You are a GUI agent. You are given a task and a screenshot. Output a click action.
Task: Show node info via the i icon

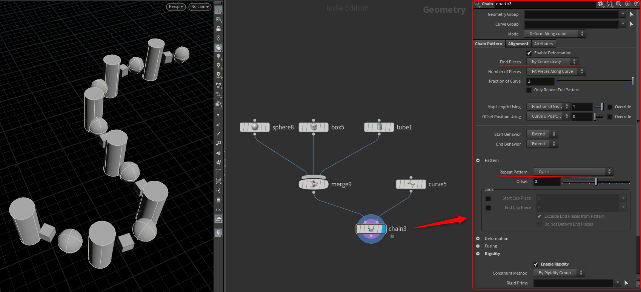pyautogui.click(x=628, y=4)
